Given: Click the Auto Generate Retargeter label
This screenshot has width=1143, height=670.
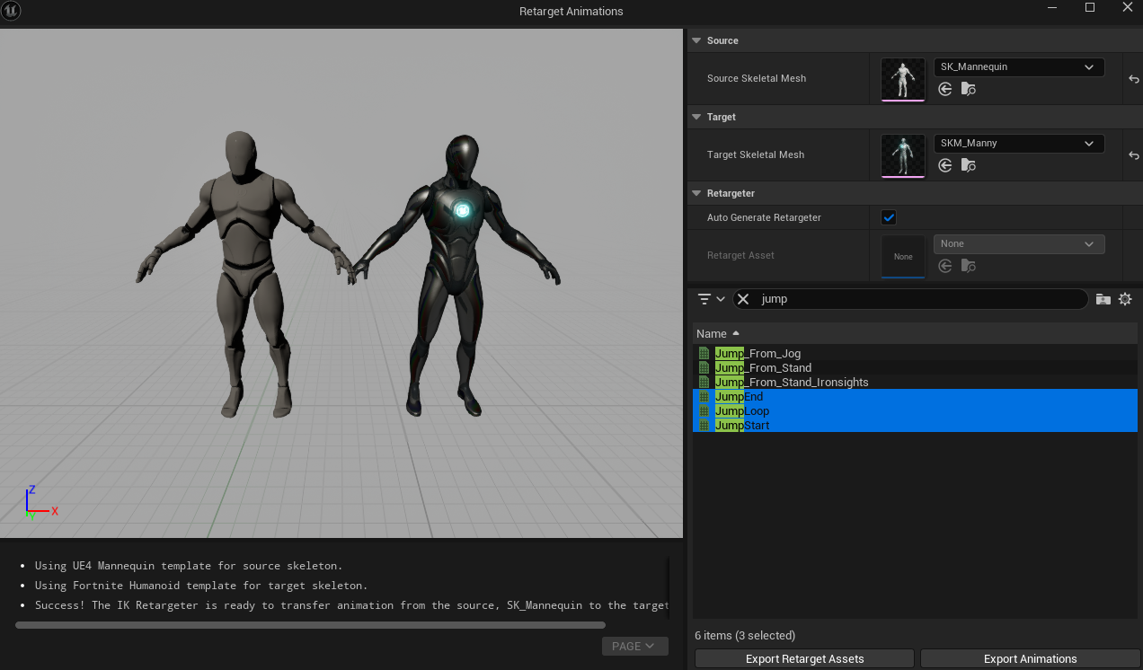Looking at the screenshot, I should pos(764,217).
